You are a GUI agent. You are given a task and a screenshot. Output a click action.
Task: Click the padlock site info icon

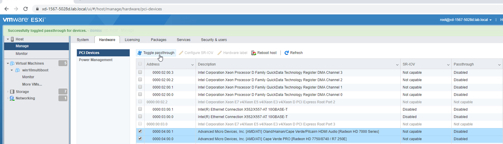coord(37,9)
